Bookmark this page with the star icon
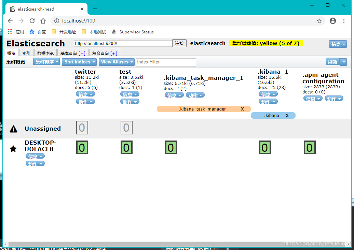Viewport: 354px width, 250px height. (319, 21)
